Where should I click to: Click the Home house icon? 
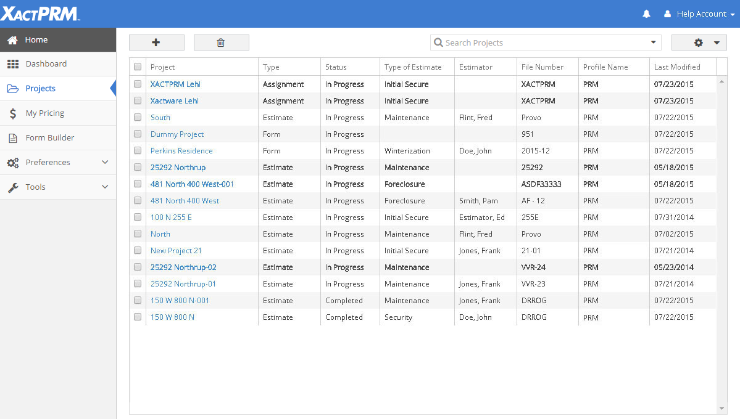[x=12, y=40]
